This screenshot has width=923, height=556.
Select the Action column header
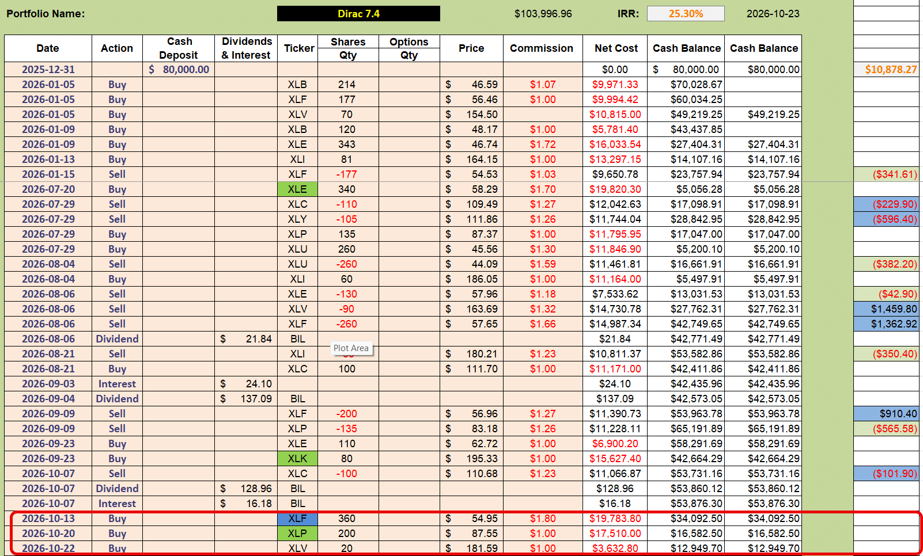pos(117,48)
